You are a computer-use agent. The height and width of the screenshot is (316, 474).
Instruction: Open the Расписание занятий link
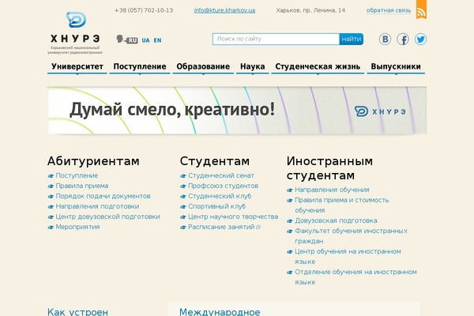(x=221, y=227)
